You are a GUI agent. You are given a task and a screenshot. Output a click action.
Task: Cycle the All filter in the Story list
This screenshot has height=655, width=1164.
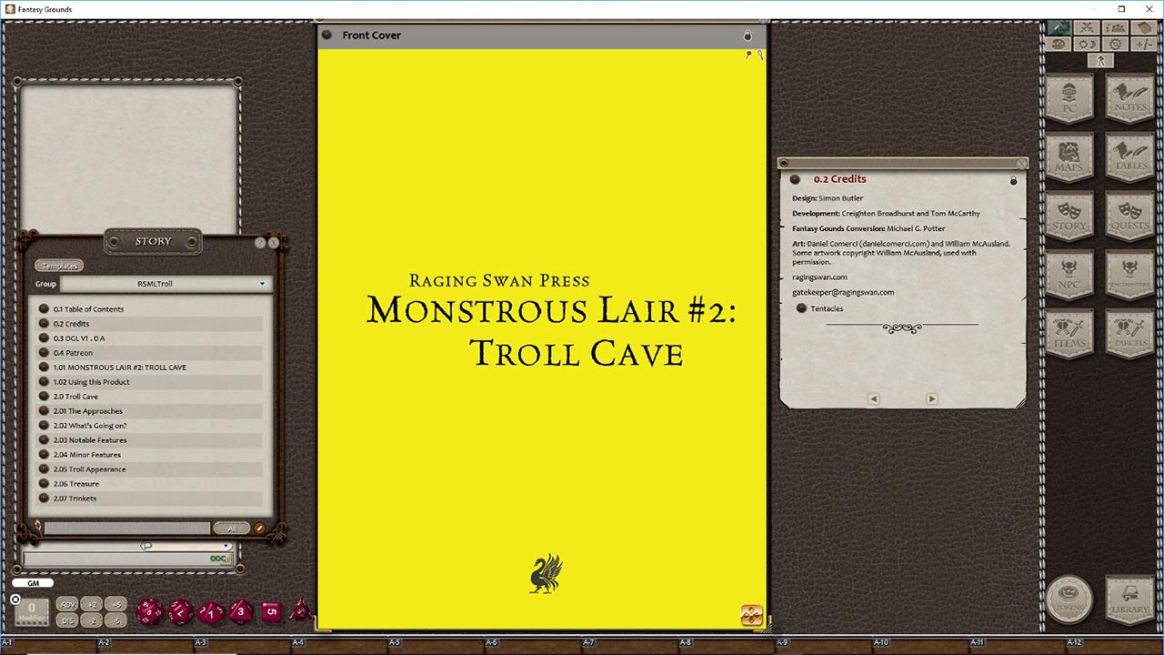(231, 528)
